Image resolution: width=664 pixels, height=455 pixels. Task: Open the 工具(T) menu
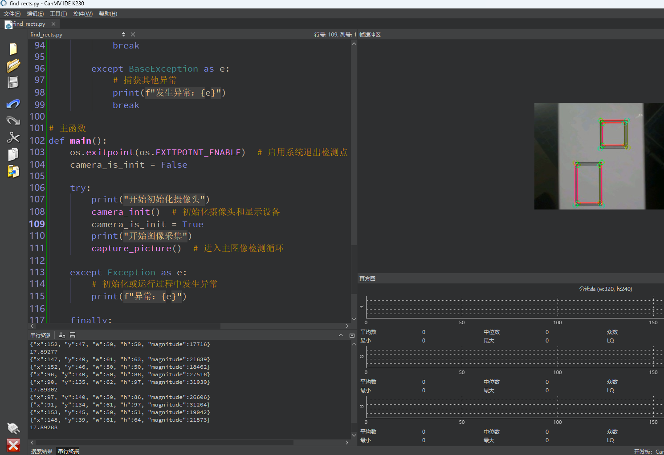click(x=58, y=14)
